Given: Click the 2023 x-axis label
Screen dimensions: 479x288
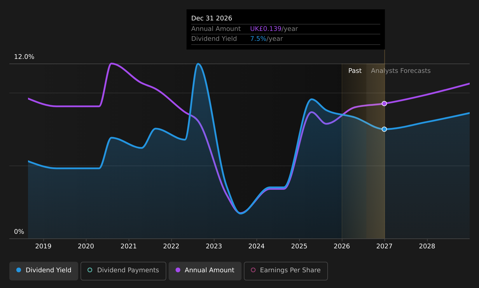Looking at the screenshot, I should (214, 246).
